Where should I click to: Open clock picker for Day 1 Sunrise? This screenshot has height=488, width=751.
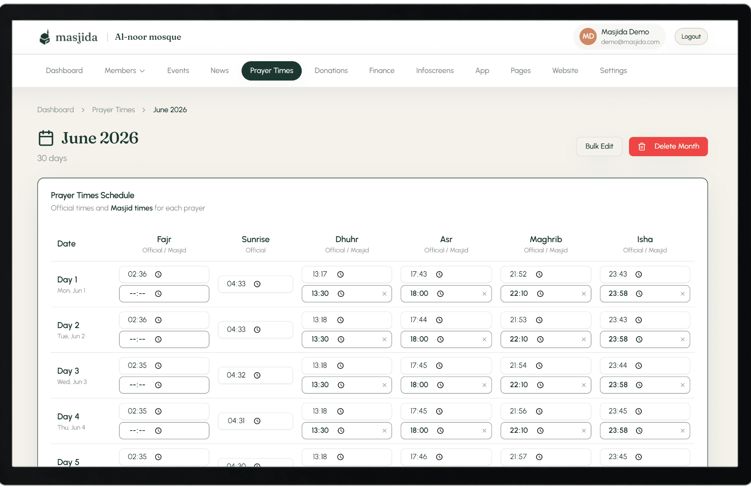click(x=257, y=284)
